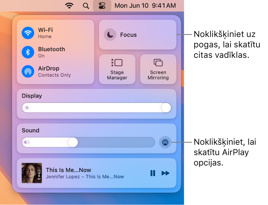This screenshot has height=205, width=268.
Task: Click the song title This Is Me...Now
Action: [x=69, y=170]
